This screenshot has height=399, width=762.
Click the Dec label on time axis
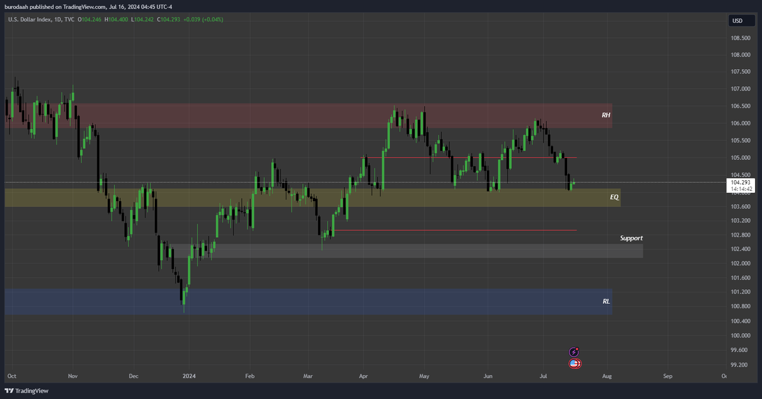(x=133, y=376)
